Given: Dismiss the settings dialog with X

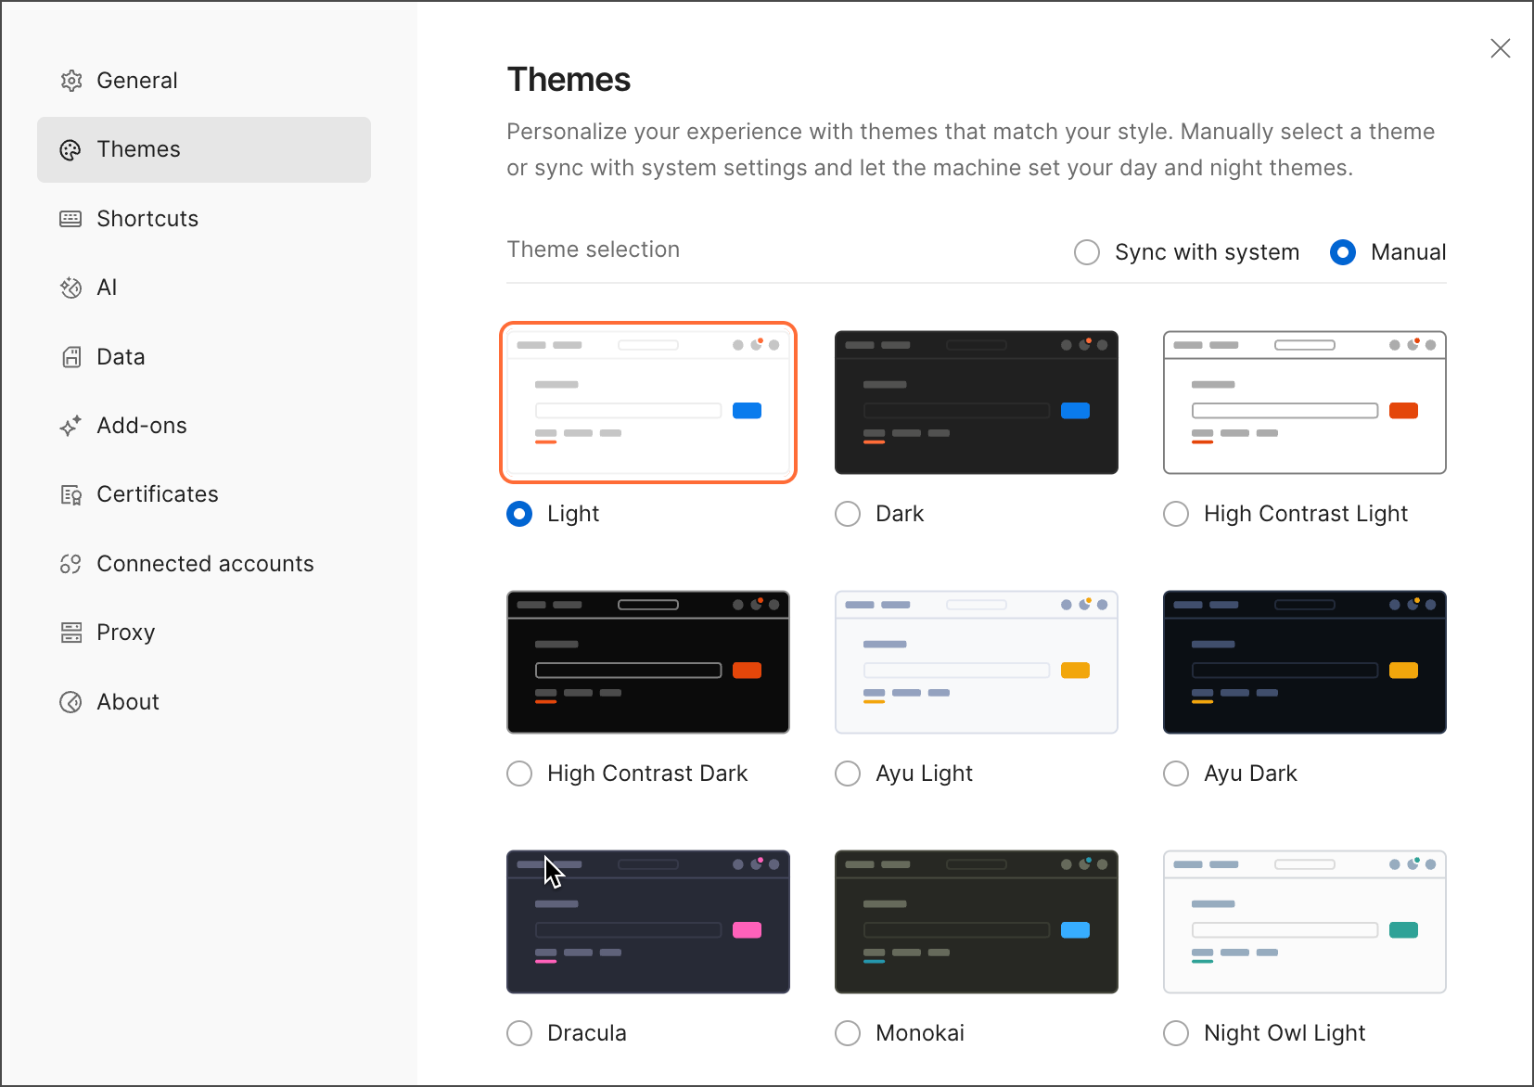Looking at the screenshot, I should [x=1502, y=47].
